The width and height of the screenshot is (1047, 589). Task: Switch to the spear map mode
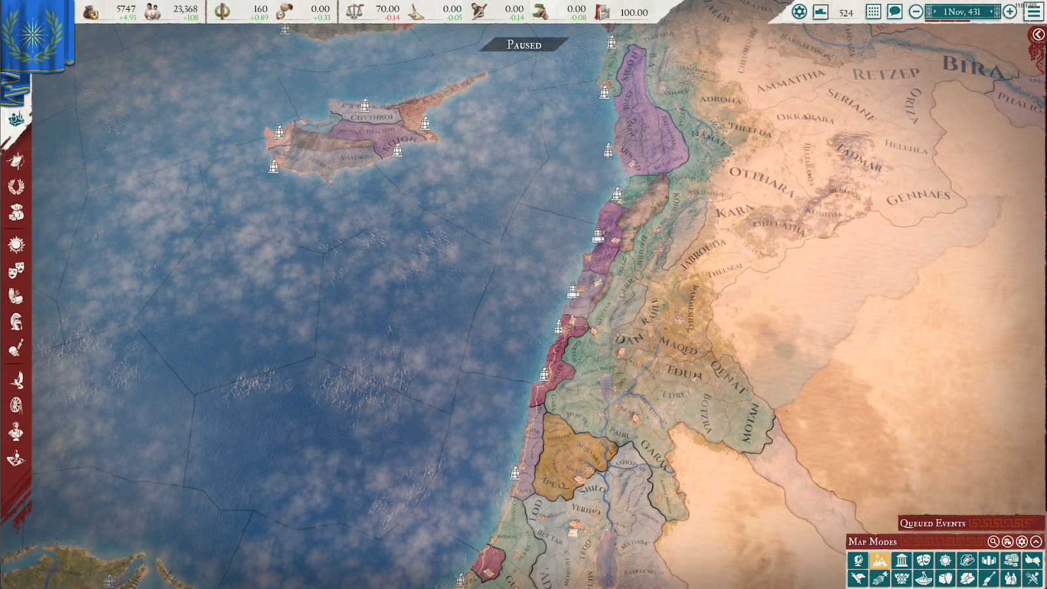(989, 579)
